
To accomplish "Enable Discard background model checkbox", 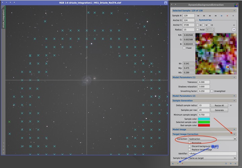I will tap(190, 146).
